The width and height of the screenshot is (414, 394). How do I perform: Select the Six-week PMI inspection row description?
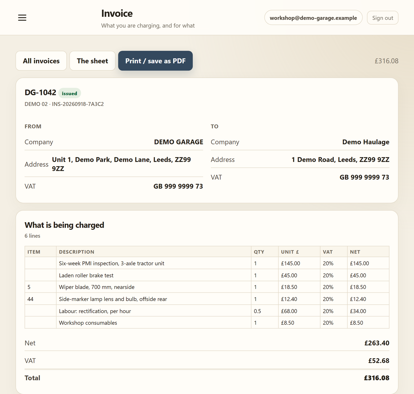(x=112, y=263)
